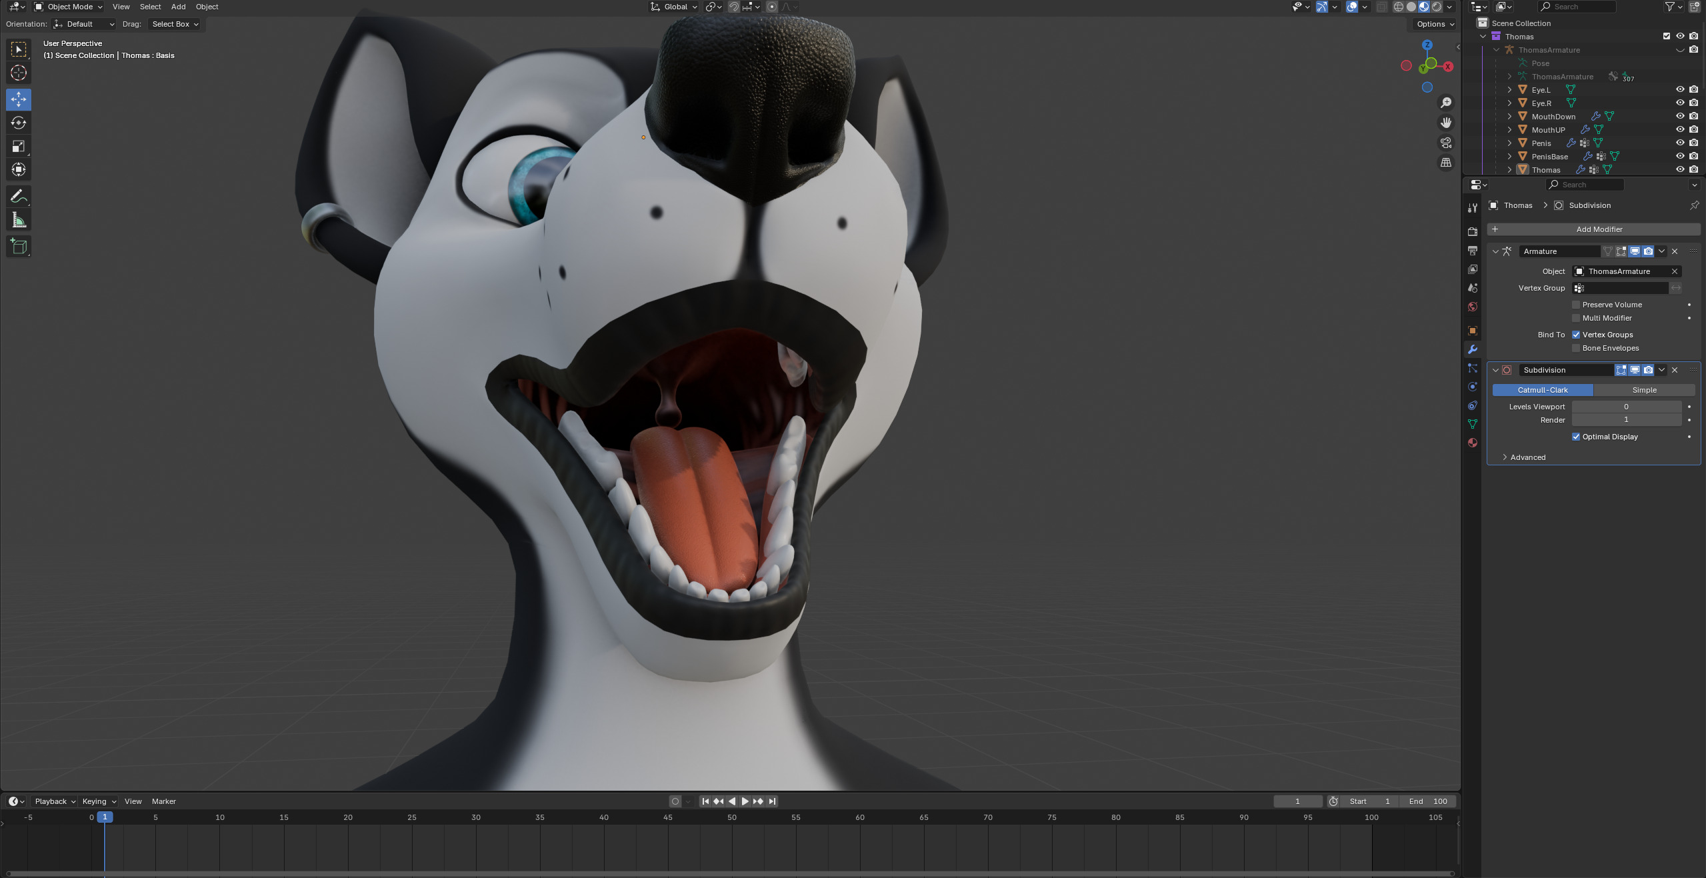The height and width of the screenshot is (878, 1706).
Task: Collapse ThomasArmature in outliner
Action: tap(1496, 49)
